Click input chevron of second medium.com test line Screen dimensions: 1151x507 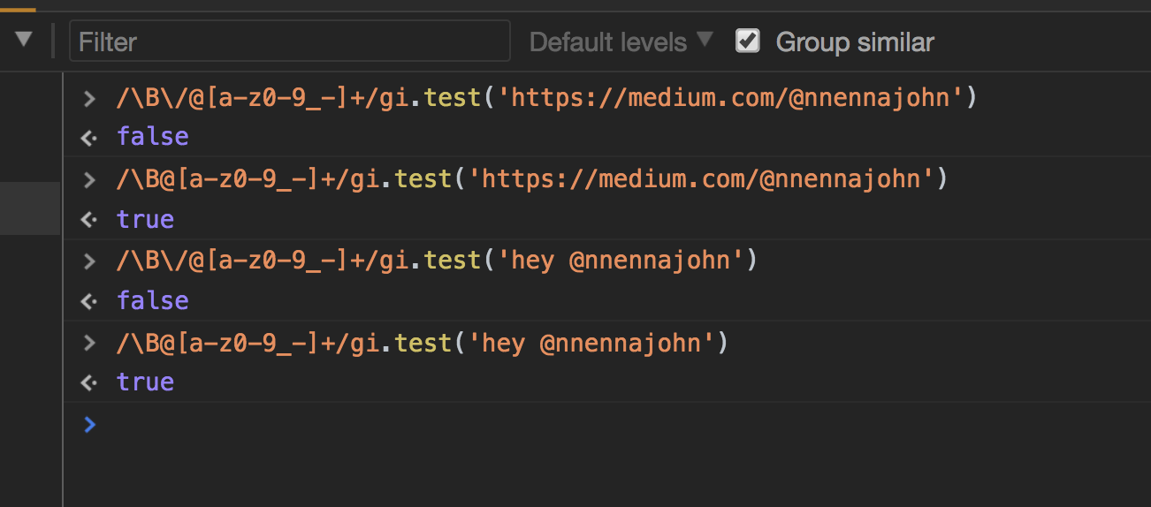click(x=88, y=179)
